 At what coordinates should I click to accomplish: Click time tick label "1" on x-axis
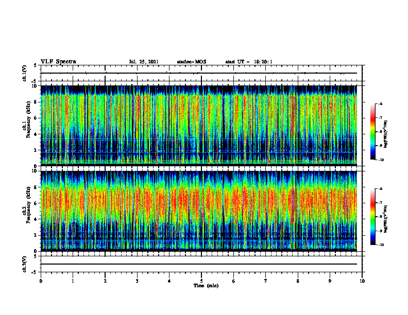73,281
